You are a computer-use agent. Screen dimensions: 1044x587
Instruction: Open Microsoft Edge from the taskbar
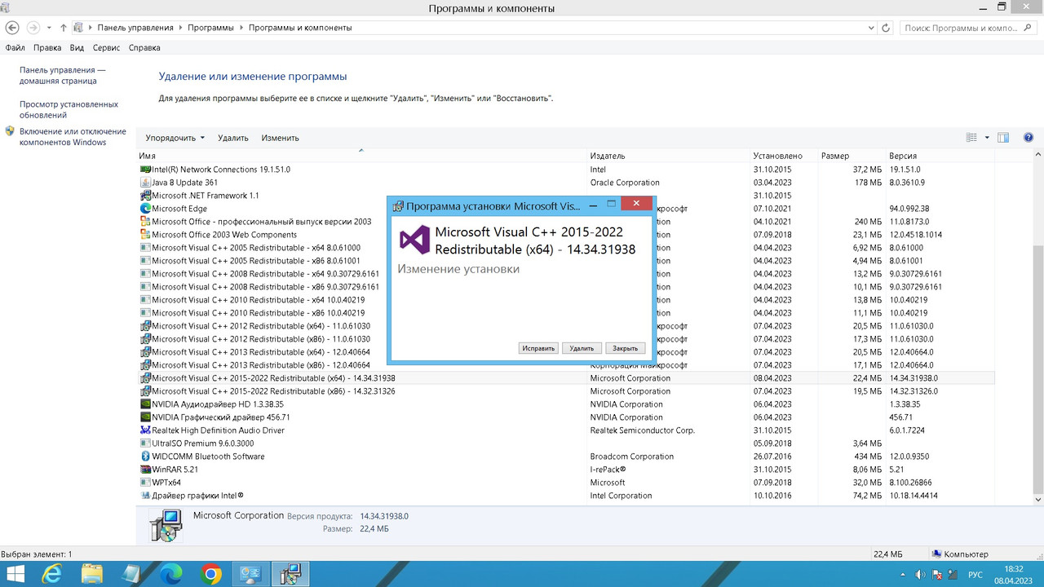click(x=171, y=574)
